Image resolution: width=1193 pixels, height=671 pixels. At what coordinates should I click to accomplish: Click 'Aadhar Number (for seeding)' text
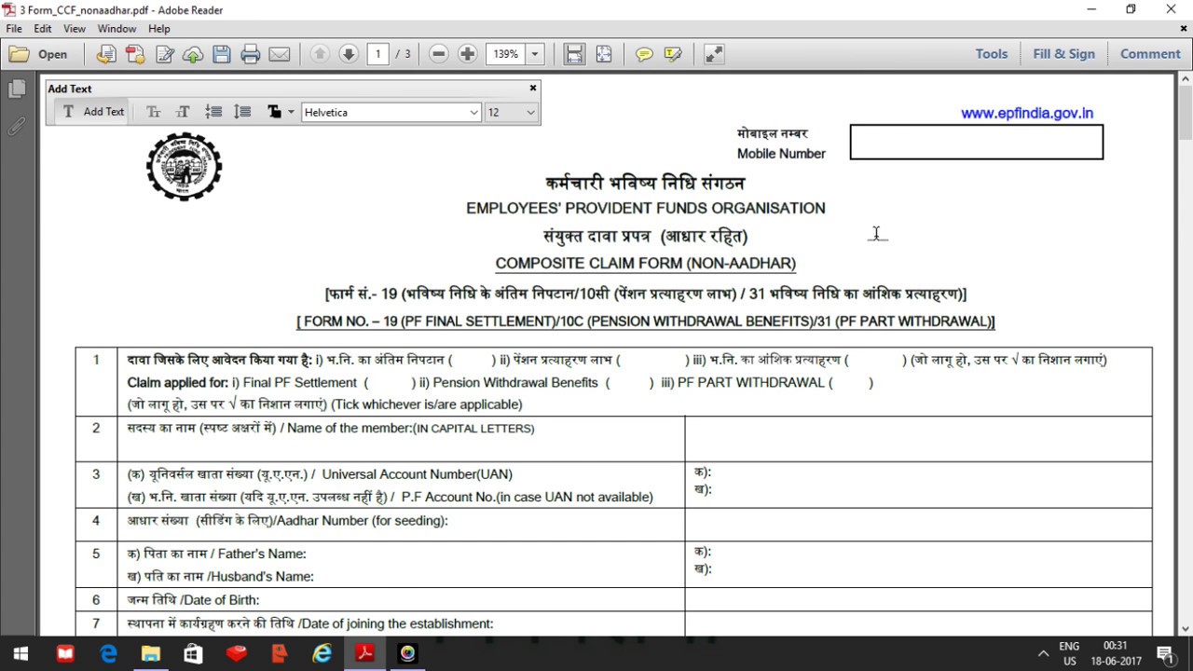click(363, 520)
